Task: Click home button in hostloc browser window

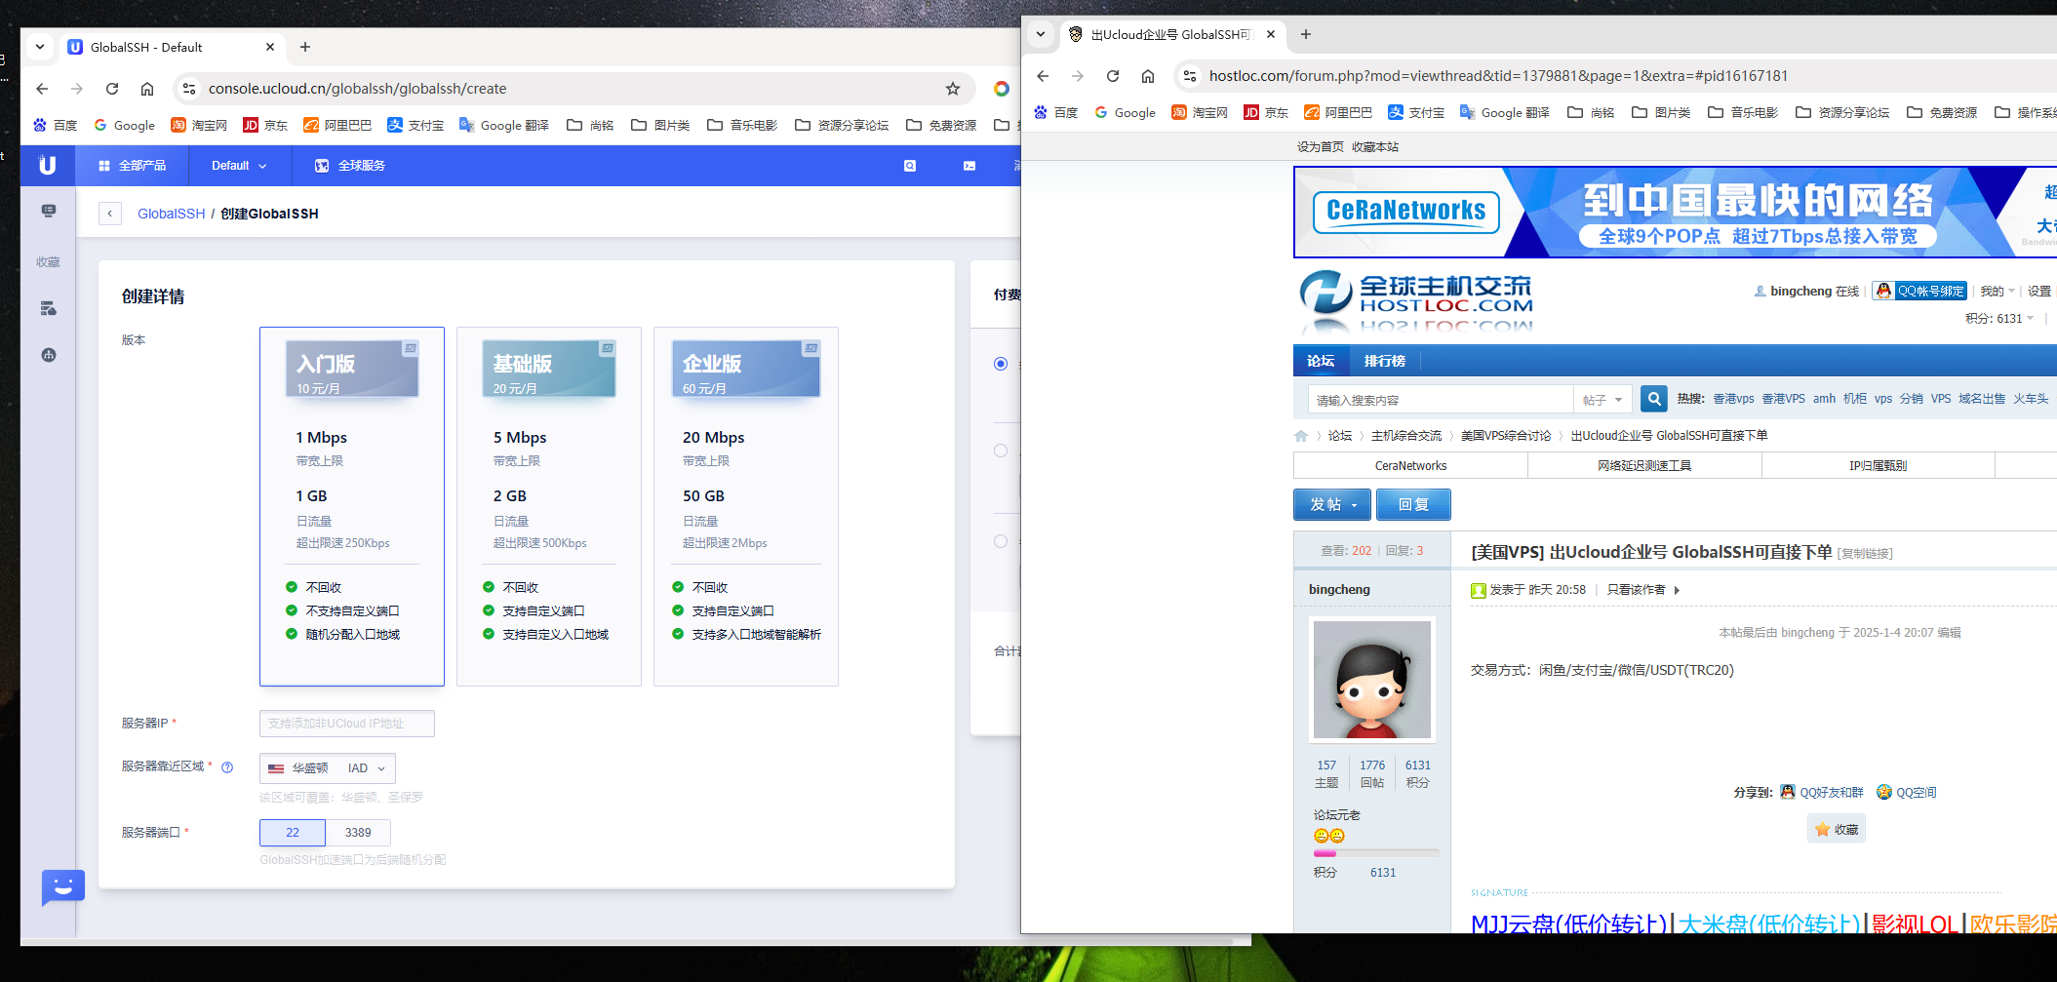Action: point(1148,76)
